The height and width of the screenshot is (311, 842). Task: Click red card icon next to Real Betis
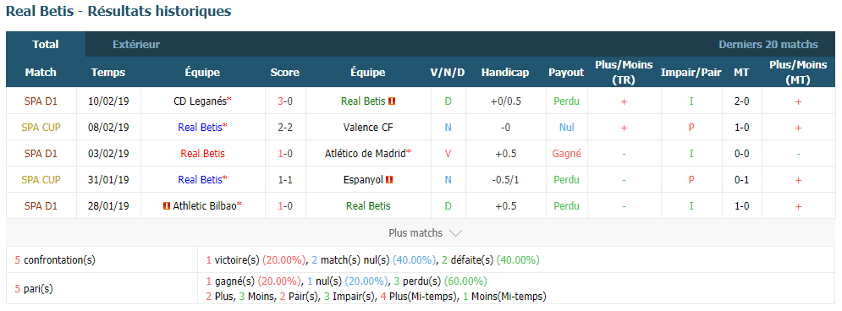point(392,101)
